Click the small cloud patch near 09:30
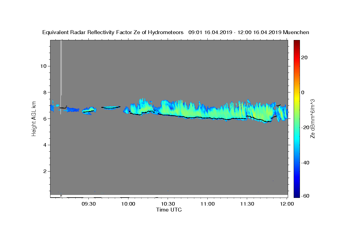The image size is (356, 237). 88,111
